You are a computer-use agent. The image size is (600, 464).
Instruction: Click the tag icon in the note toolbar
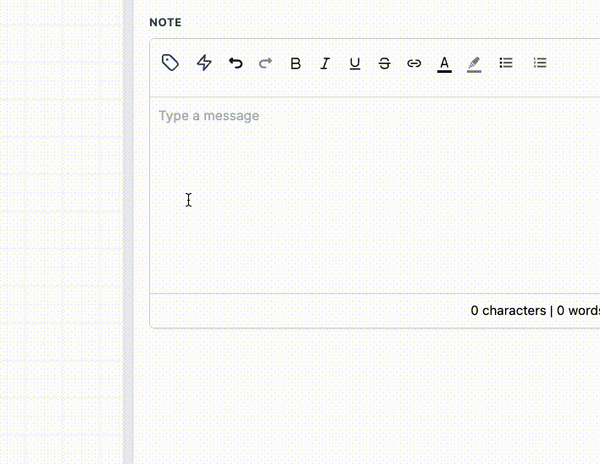(170, 63)
